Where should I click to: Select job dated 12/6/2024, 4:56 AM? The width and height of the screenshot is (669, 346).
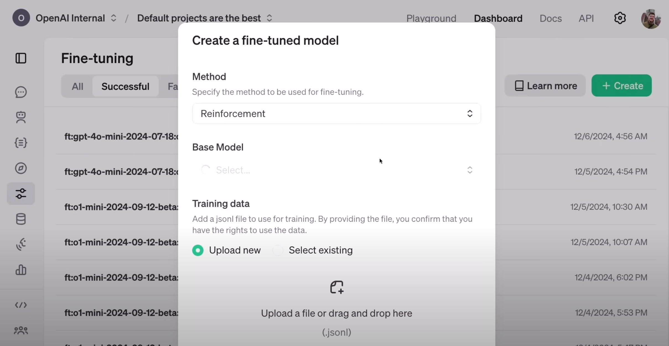(x=610, y=136)
